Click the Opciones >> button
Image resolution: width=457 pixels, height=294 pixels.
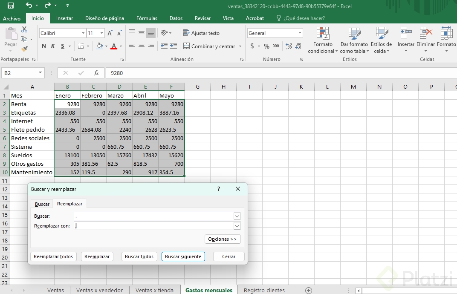[223, 239]
